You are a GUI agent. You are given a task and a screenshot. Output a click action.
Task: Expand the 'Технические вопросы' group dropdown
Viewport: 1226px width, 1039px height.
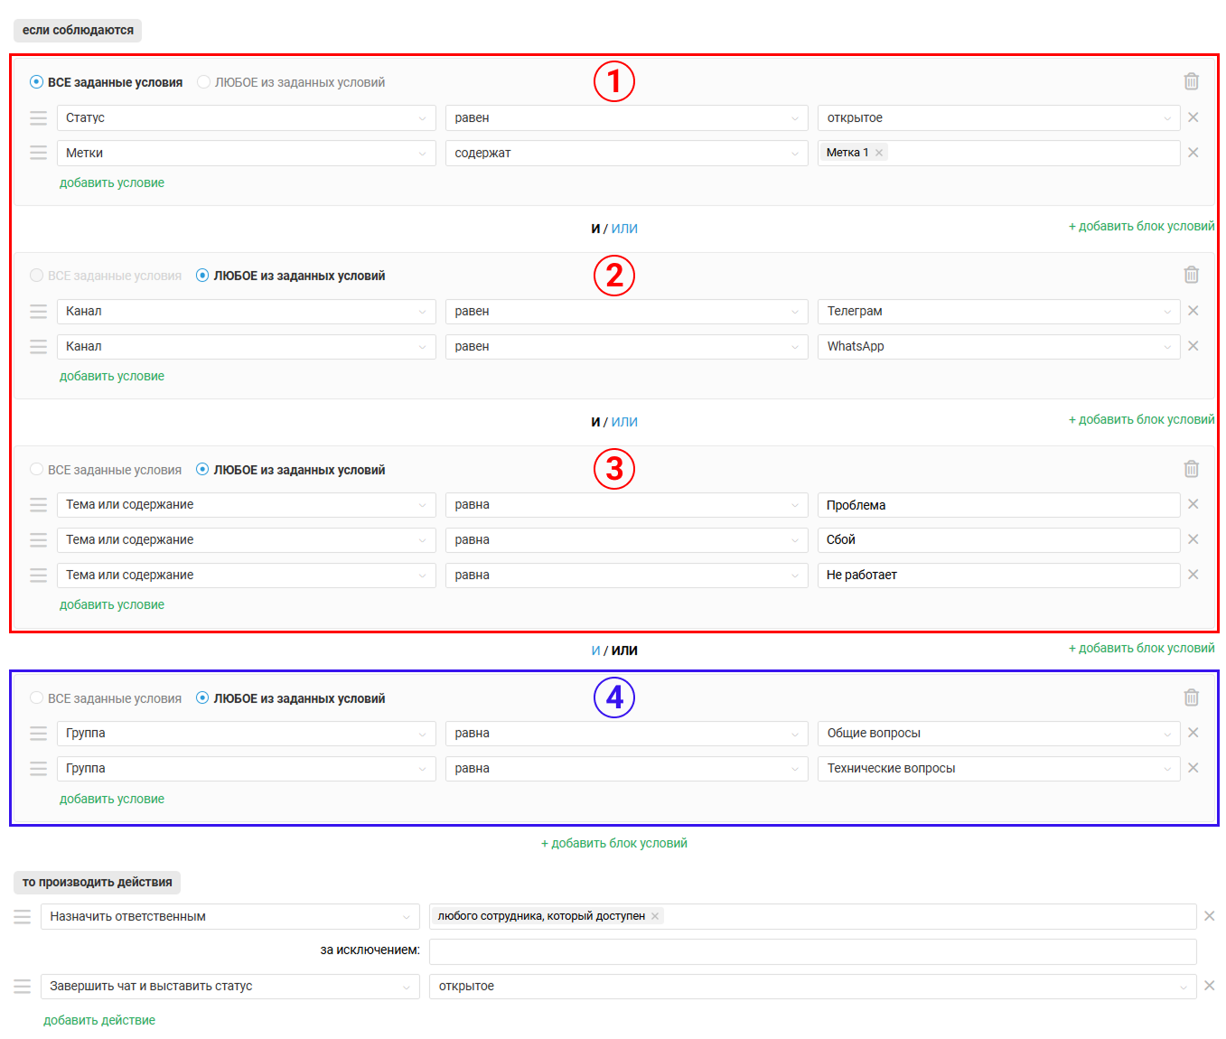[x=997, y=769]
